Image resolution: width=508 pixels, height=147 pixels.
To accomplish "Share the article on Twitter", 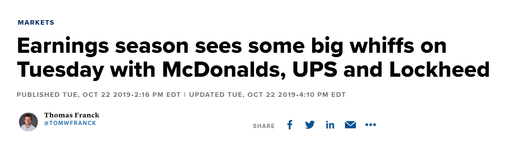I will pyautogui.click(x=310, y=125).
